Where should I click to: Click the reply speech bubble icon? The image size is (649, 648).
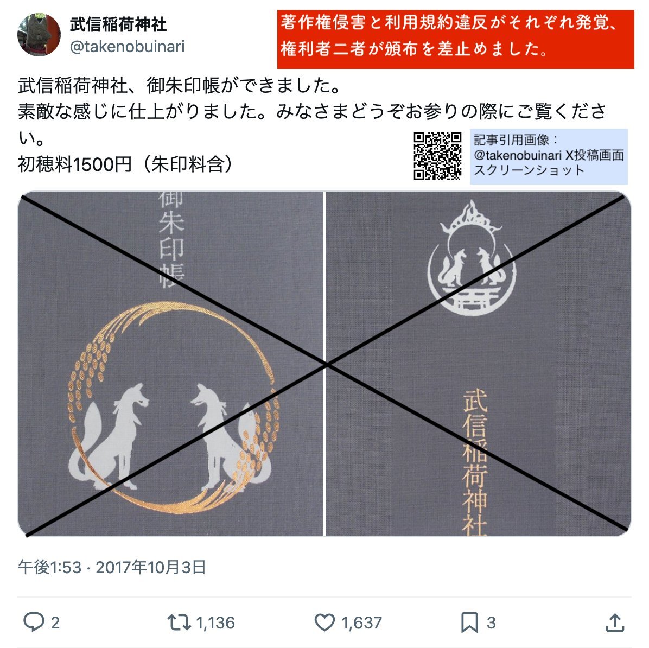tap(34, 621)
